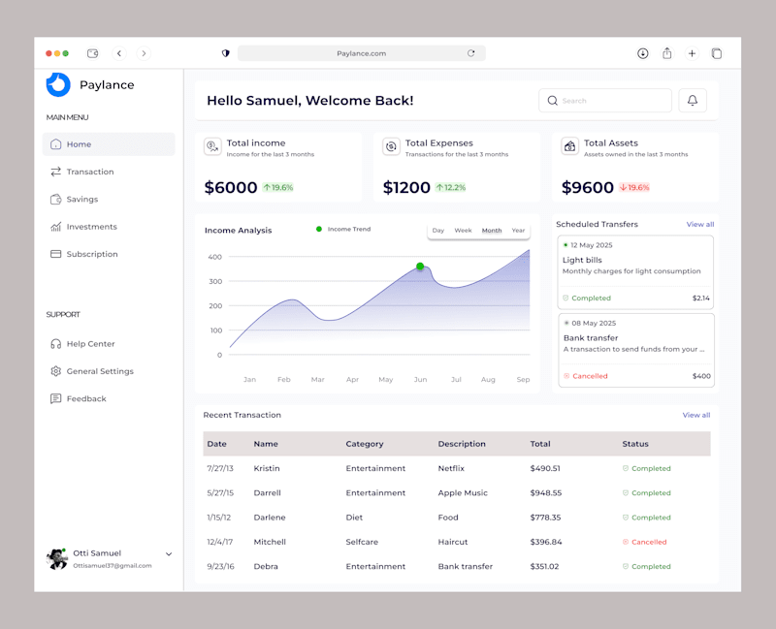
Task: Show the tab overview icon
Action: 716,53
